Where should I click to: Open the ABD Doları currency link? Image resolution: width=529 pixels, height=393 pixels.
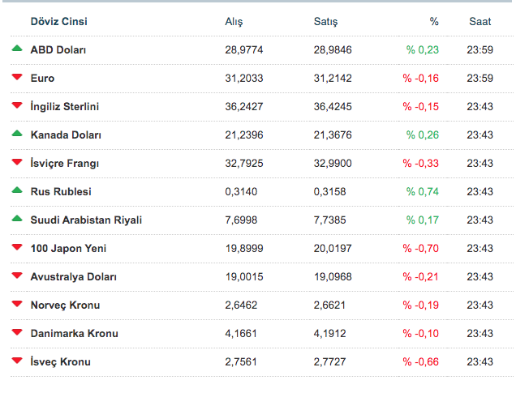click(x=58, y=50)
